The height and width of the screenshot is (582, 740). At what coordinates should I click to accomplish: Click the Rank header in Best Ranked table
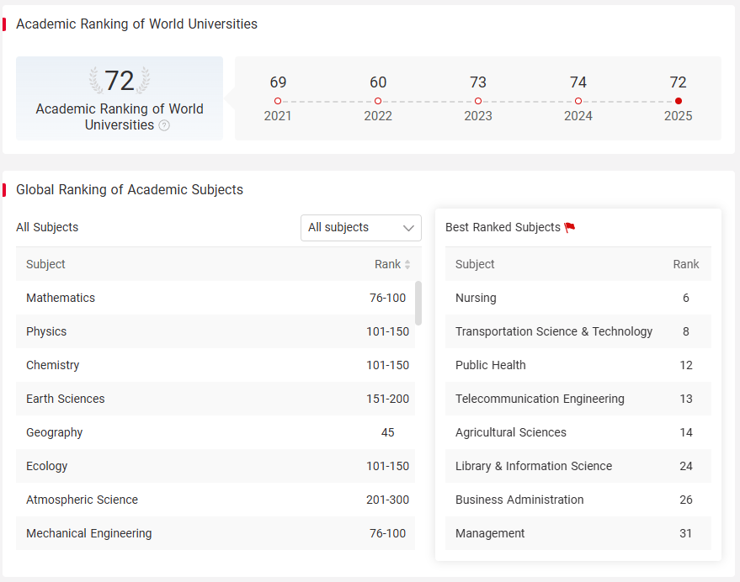click(686, 265)
